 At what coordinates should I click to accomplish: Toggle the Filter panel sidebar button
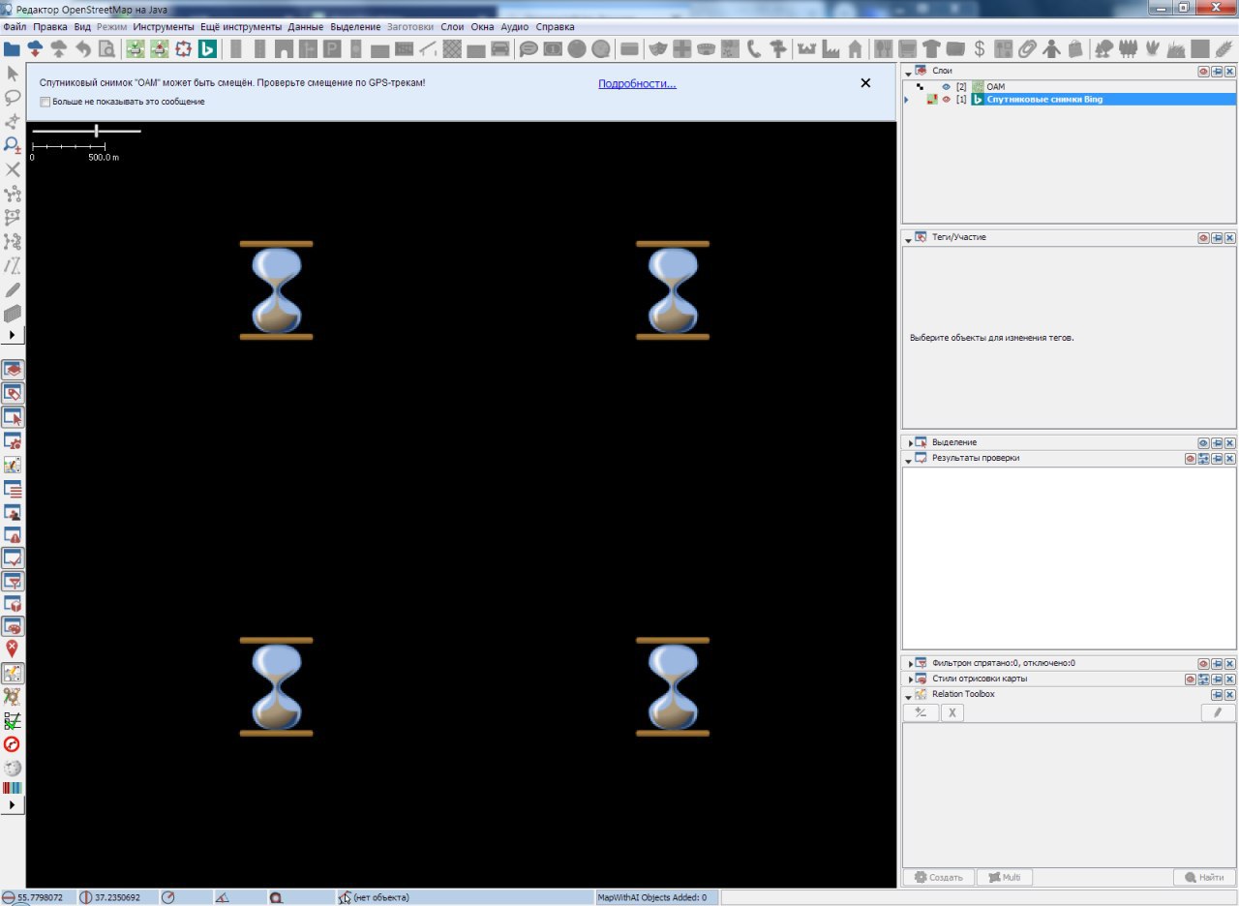pyautogui.click(x=13, y=582)
